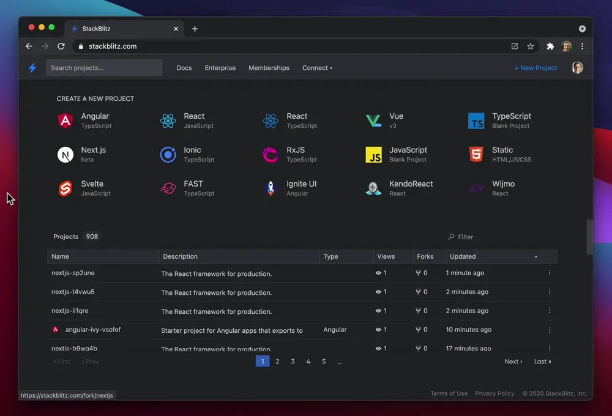Click the page vertical scrollbar
This screenshot has height=416, width=612.
(590, 237)
